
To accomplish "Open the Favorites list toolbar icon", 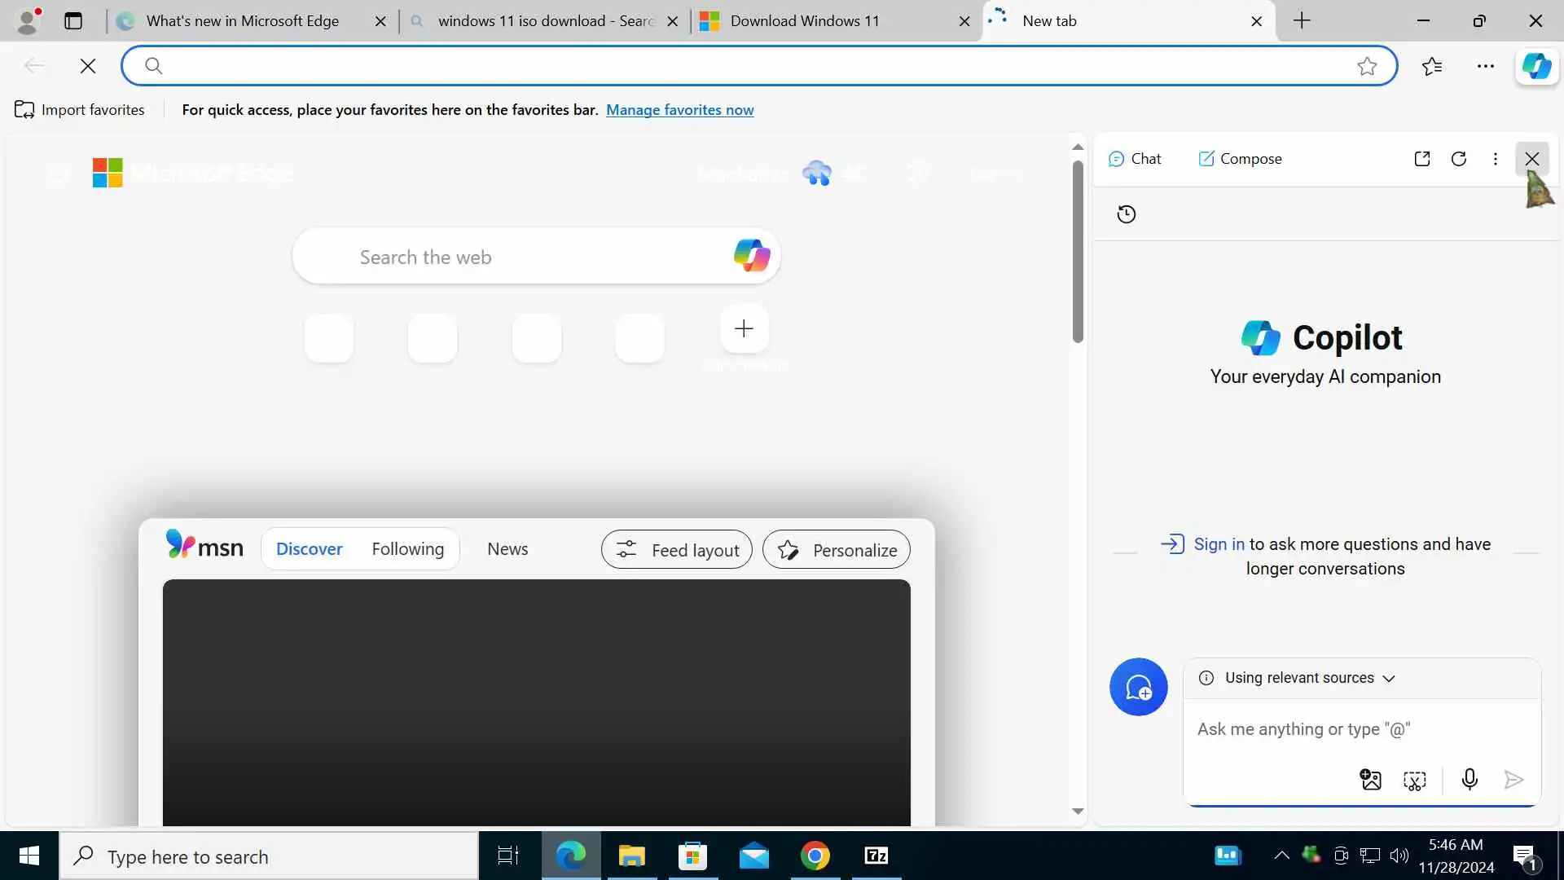I will (x=1432, y=66).
